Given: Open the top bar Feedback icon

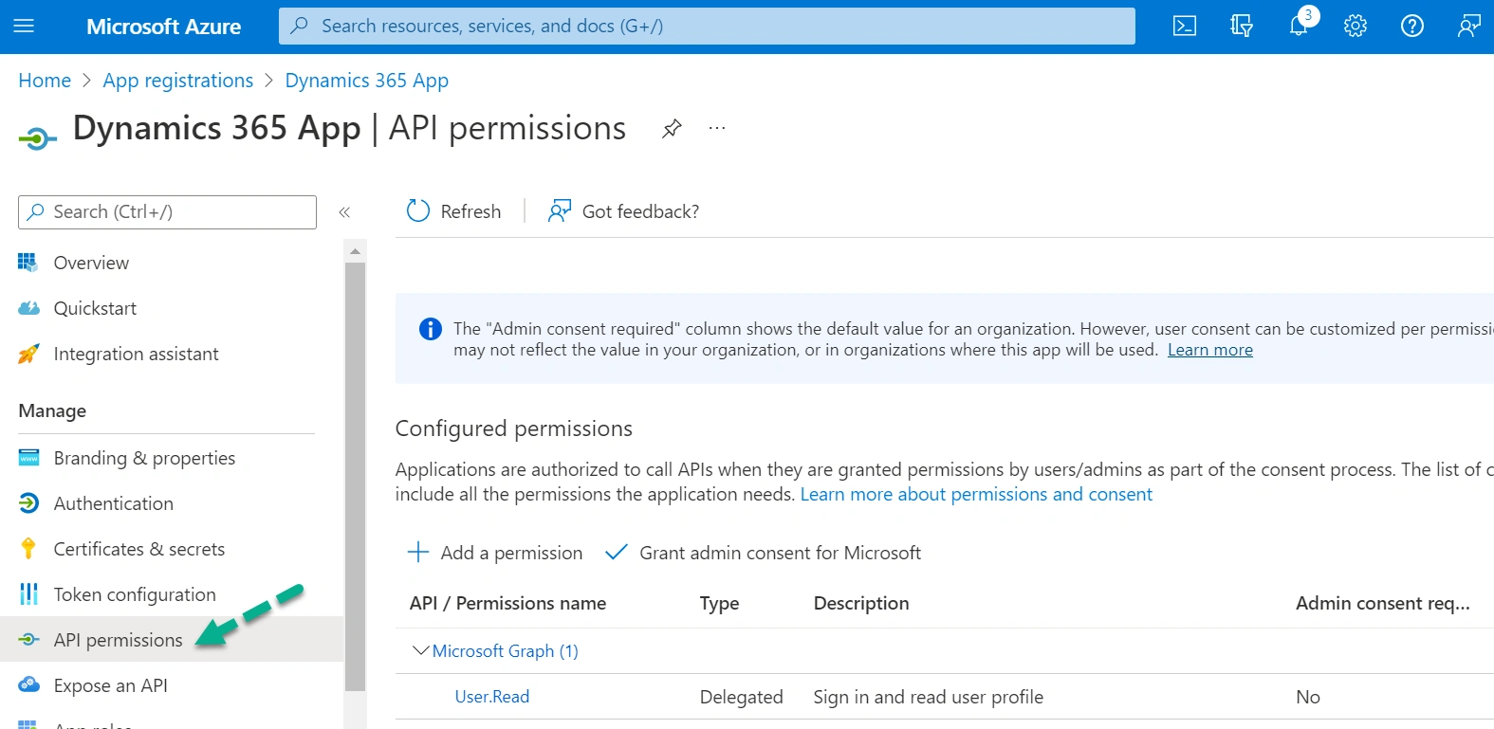Looking at the screenshot, I should click(x=1469, y=27).
